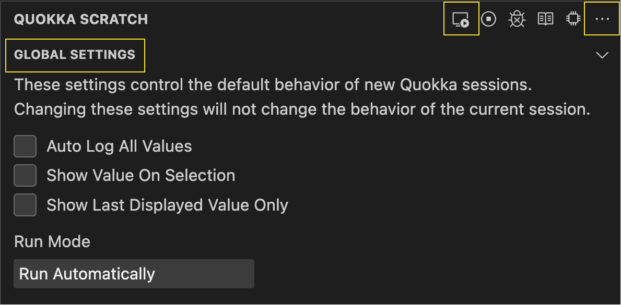Click the "Auto Log All Values" label text
The image size is (621, 305).
click(x=119, y=147)
